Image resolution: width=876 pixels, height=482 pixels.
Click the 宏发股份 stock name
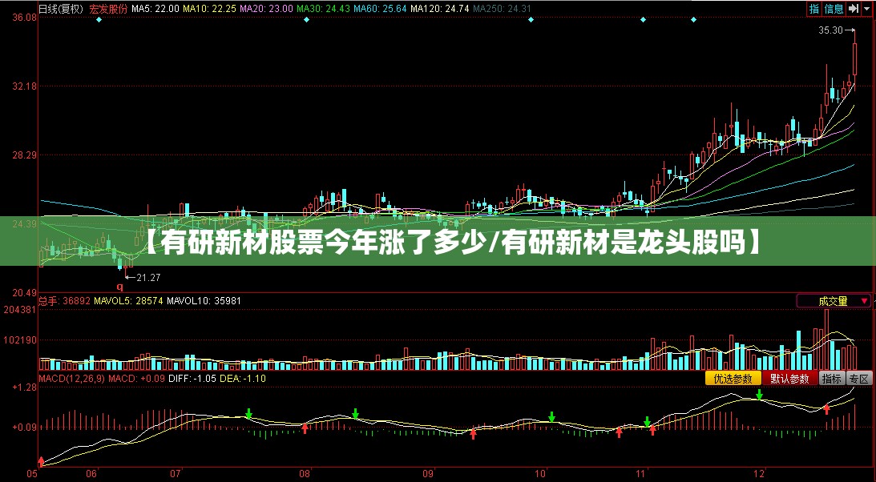click(108, 9)
